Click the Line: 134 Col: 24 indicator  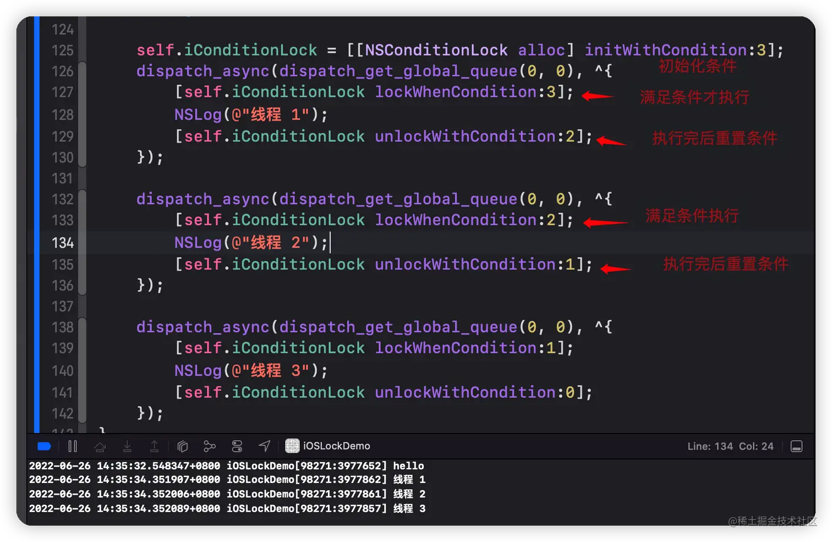tap(730, 446)
